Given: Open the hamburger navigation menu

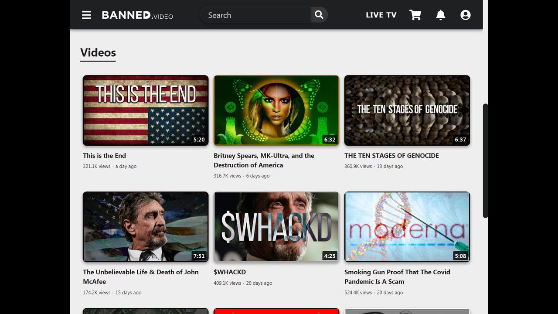Looking at the screenshot, I should click(86, 15).
